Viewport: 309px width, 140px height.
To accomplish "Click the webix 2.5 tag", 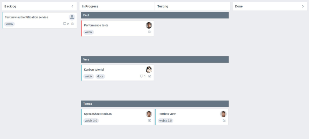I will (165, 121).
